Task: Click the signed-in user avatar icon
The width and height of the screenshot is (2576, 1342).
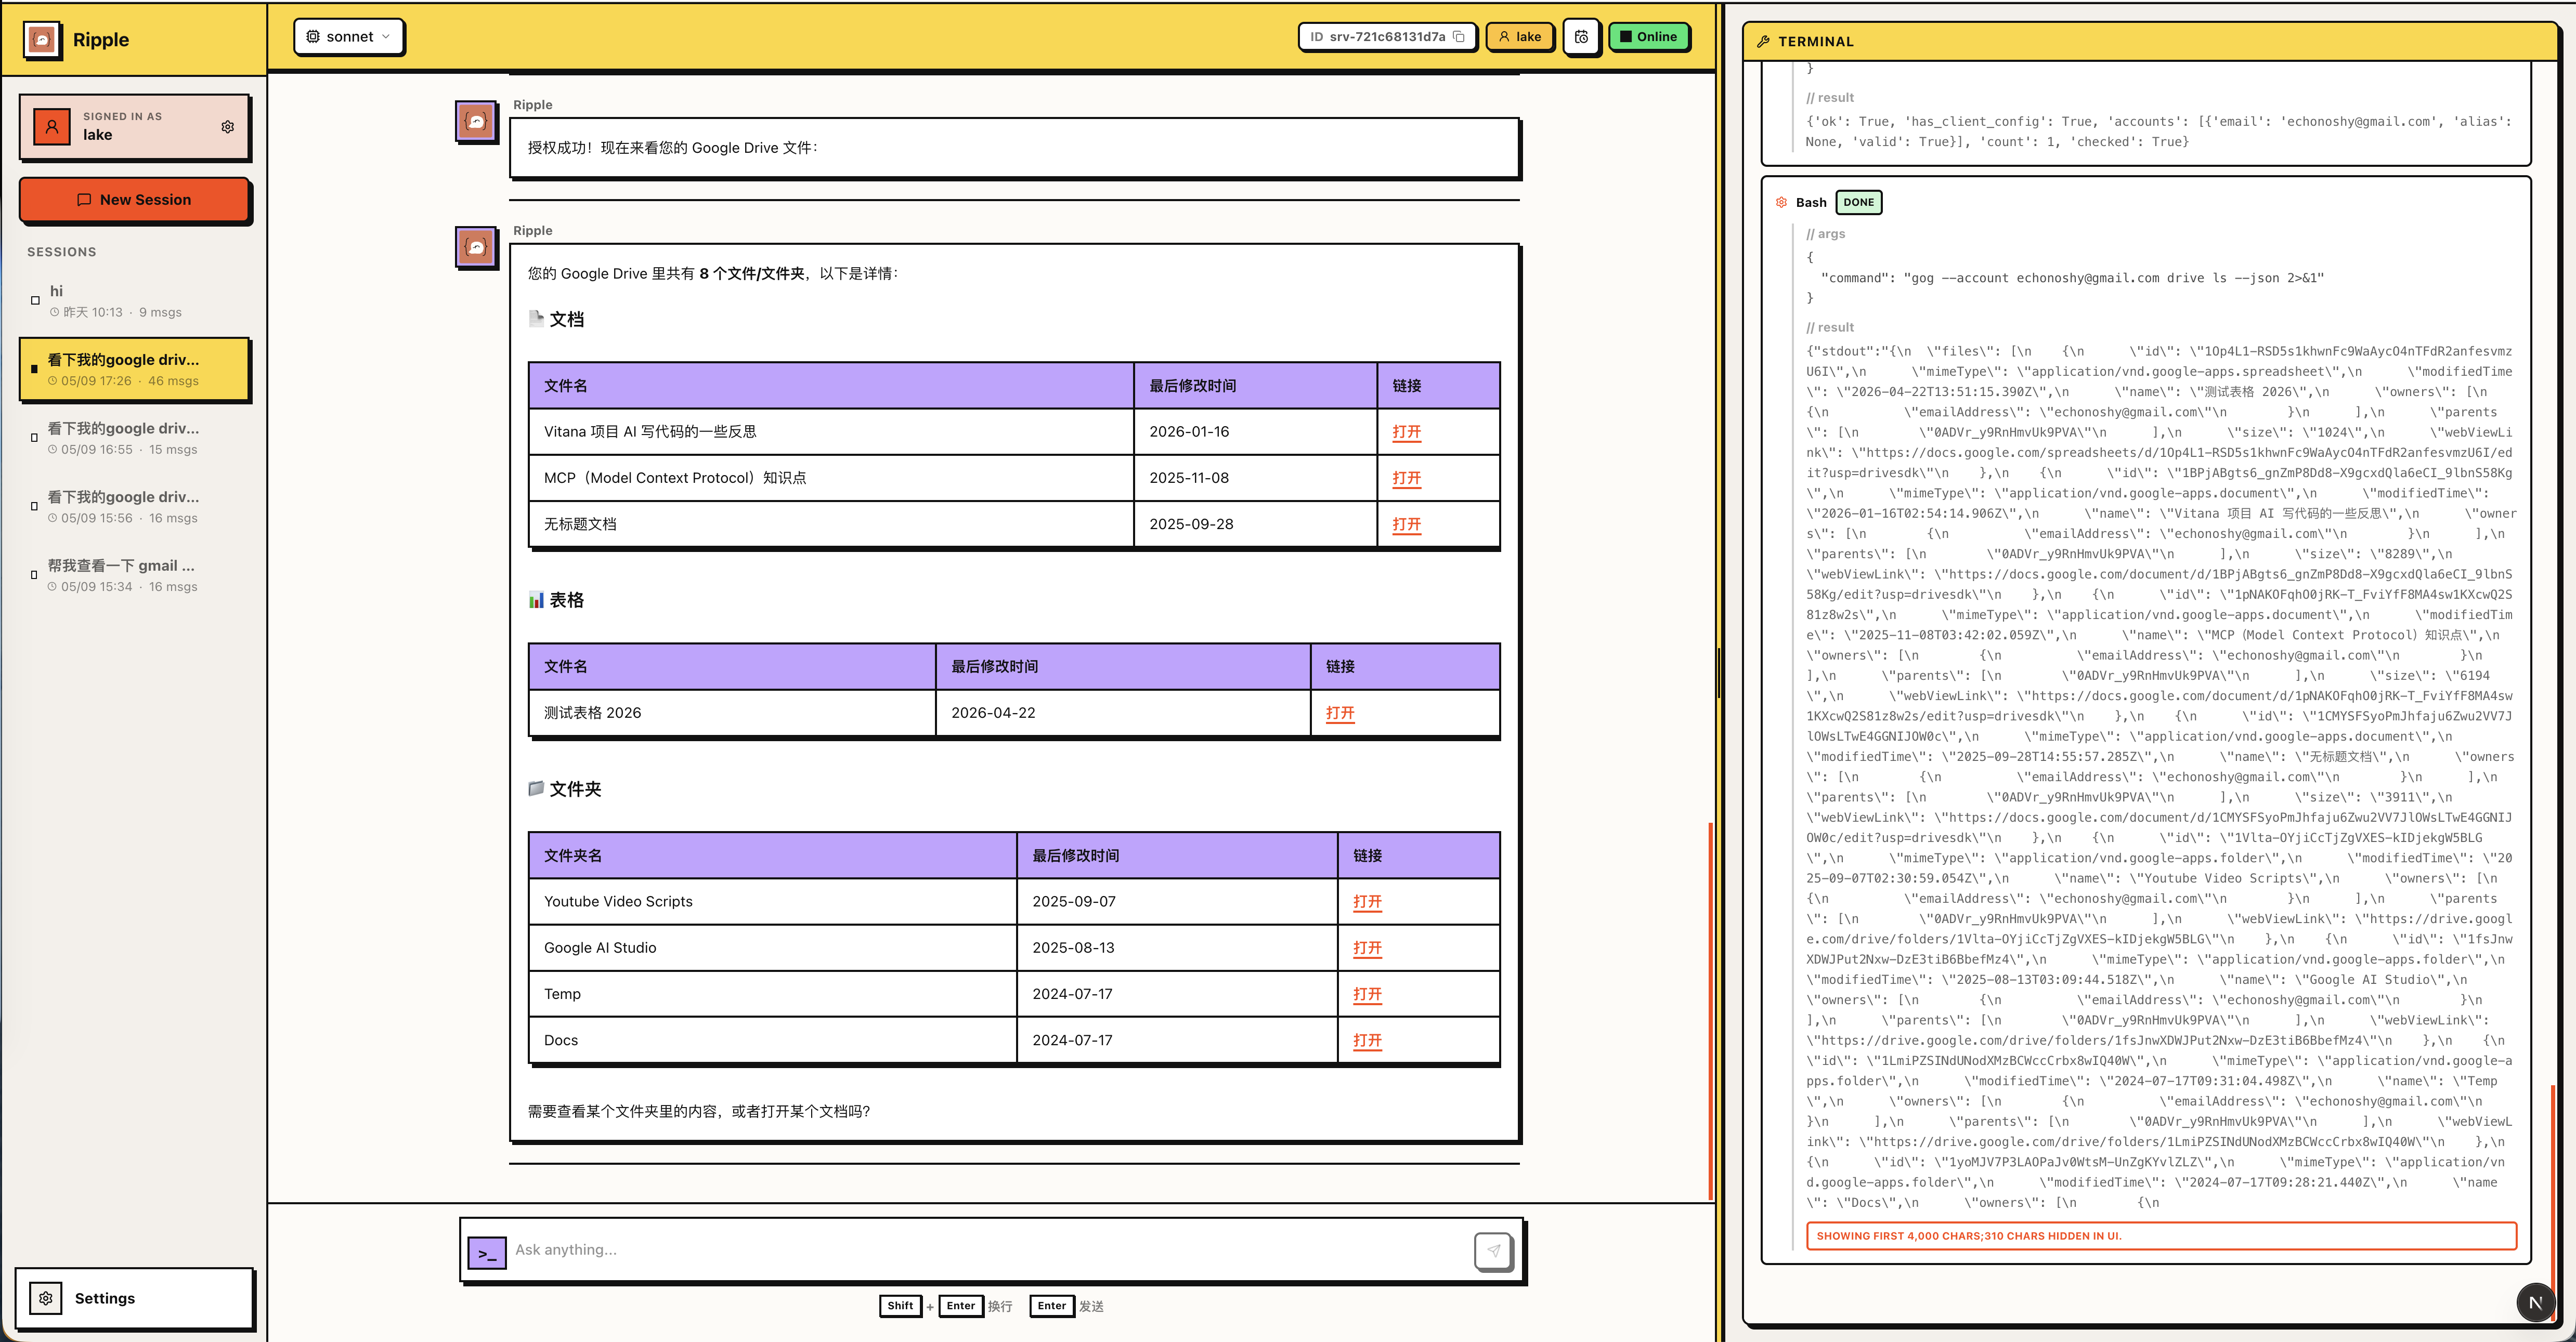Action: click(52, 127)
